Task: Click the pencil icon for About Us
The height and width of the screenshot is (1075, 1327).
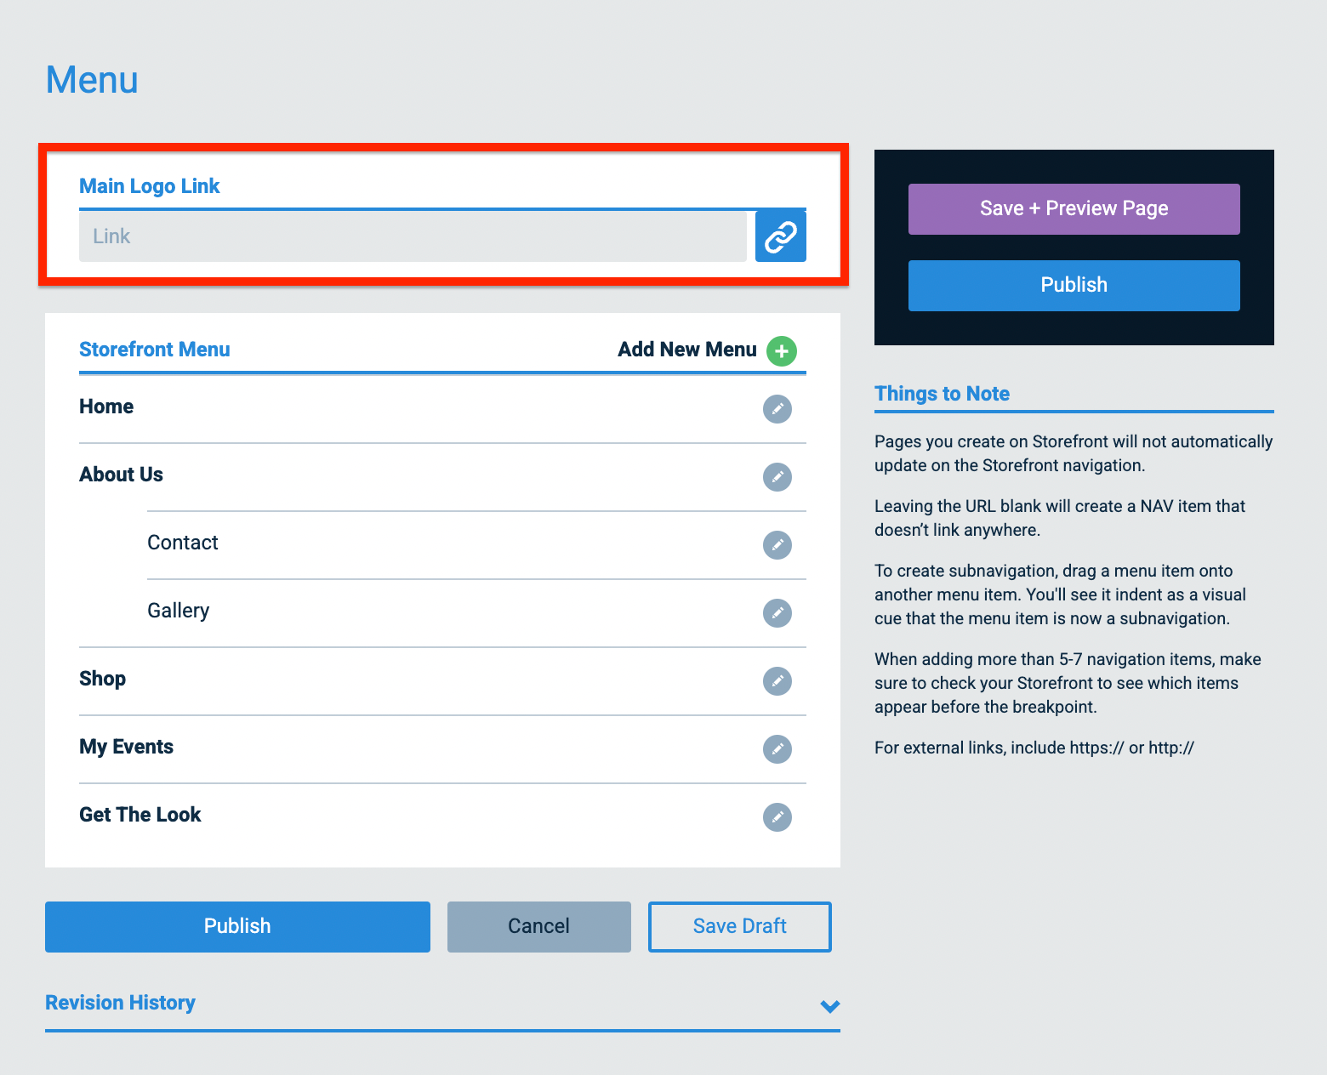Action: pos(777,477)
